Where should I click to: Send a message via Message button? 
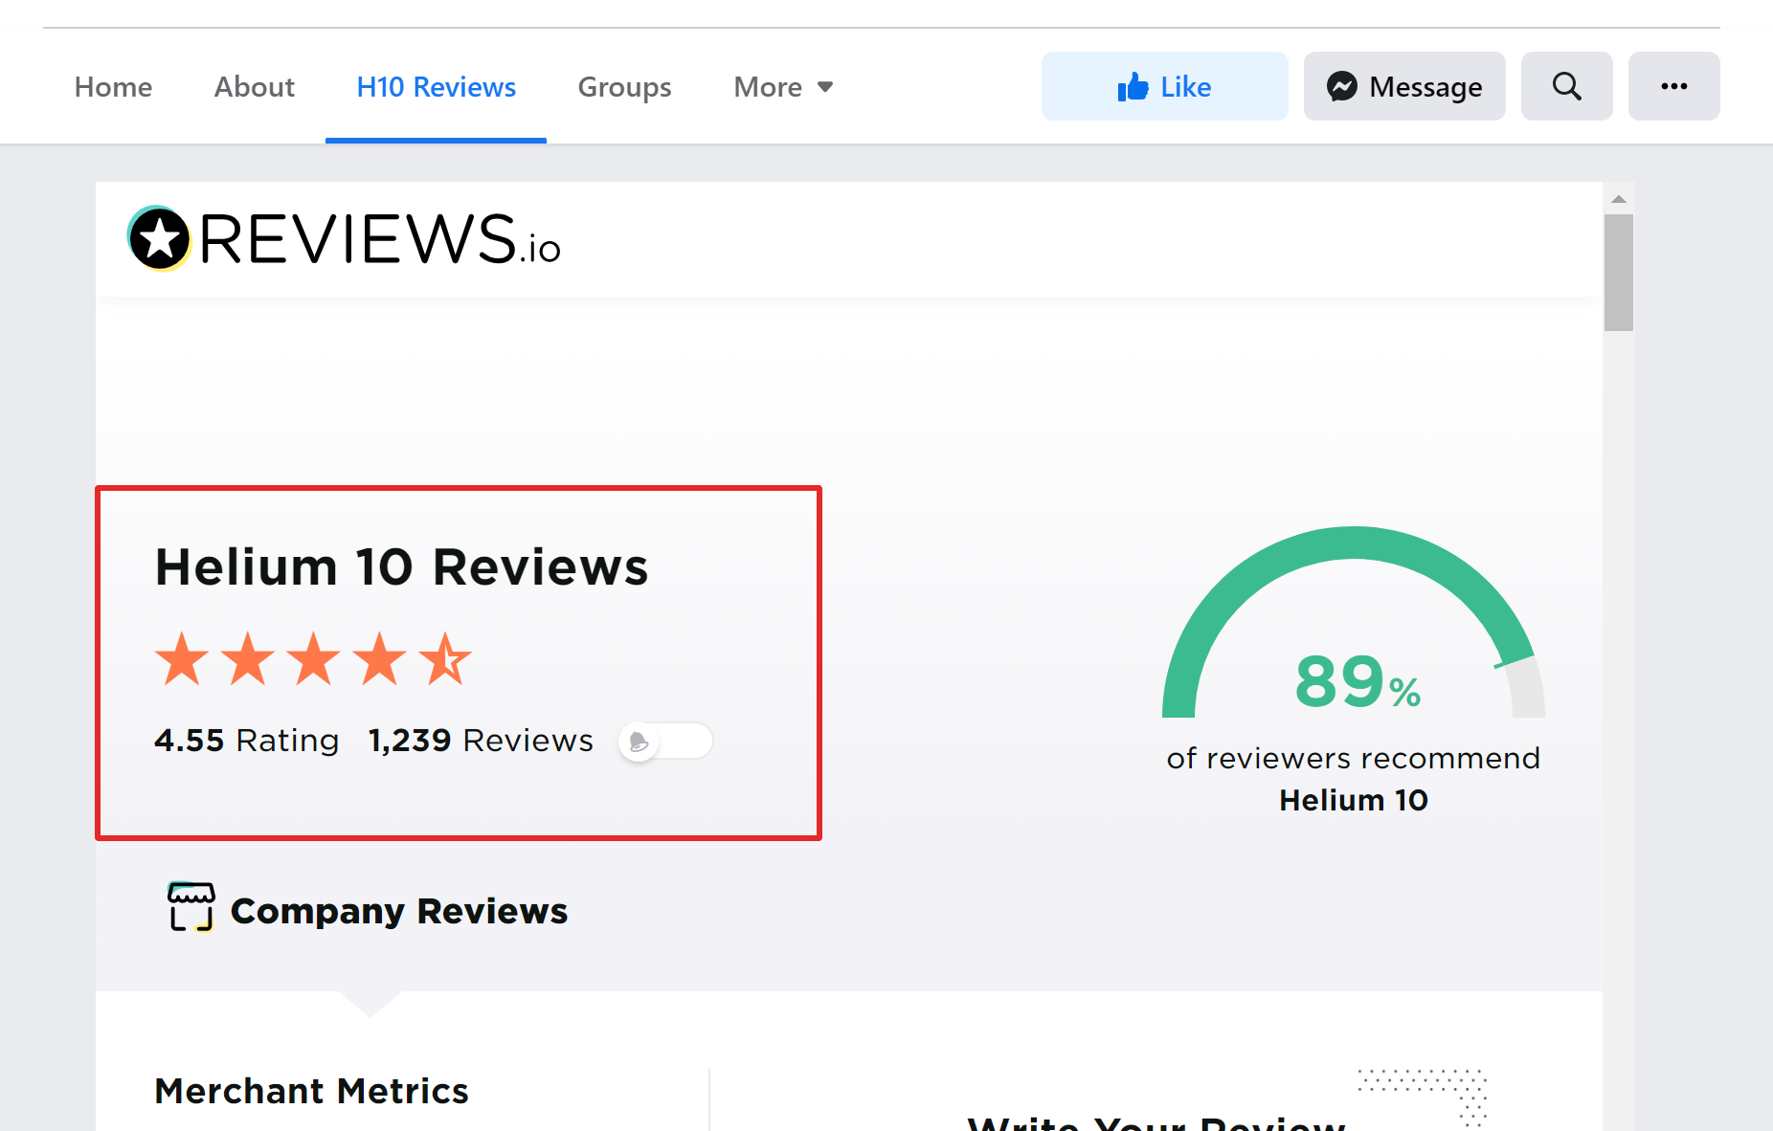click(x=1404, y=86)
